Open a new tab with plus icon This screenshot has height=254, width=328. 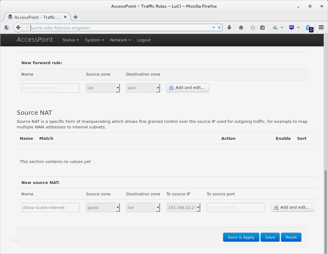click(x=76, y=17)
